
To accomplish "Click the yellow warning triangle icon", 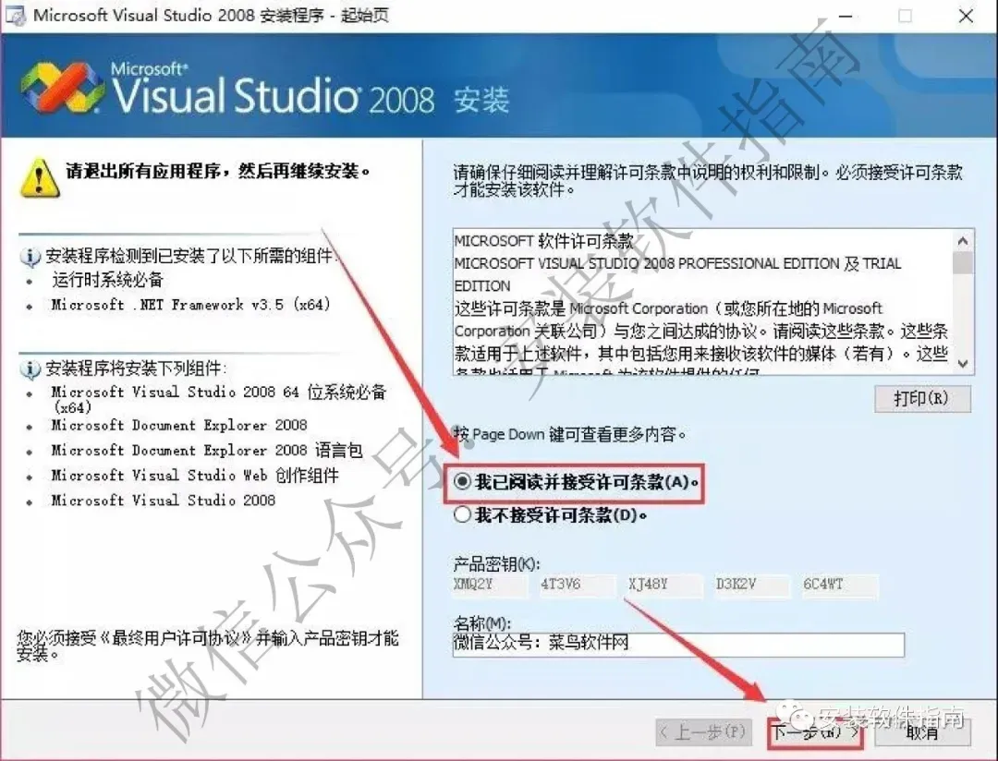I will (40, 178).
